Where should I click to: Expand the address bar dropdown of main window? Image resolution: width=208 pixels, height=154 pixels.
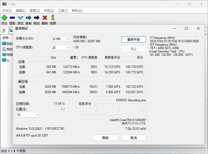pyautogui.click(x=205, y=31)
